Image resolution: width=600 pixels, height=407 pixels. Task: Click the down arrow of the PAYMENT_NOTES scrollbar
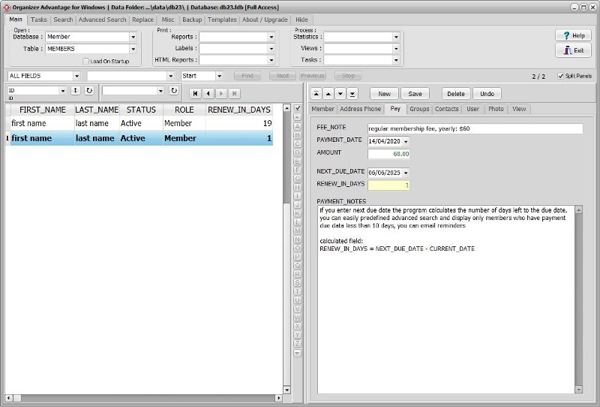pyautogui.click(x=578, y=390)
